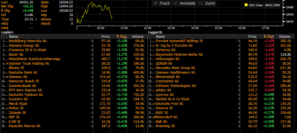This screenshot has width=297, height=133.
Task: Open Bayerische Motoren Werke AG row
Action: [x=179, y=54]
